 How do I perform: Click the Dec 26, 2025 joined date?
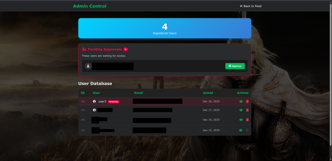coord(211,102)
